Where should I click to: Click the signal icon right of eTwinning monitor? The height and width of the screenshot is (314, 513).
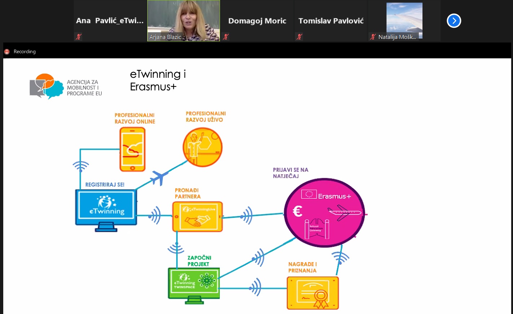point(154,215)
